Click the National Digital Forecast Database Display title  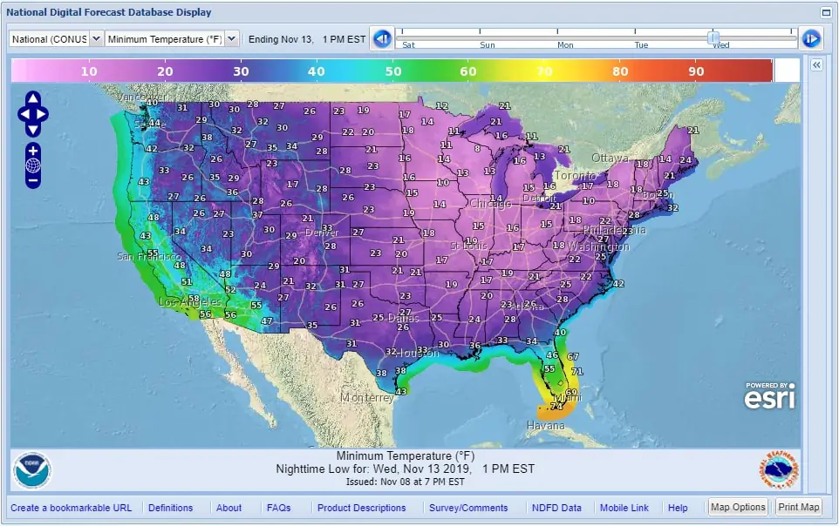tap(109, 12)
